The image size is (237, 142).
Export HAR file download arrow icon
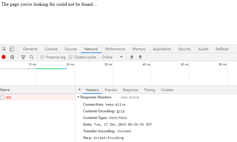tap(140, 57)
